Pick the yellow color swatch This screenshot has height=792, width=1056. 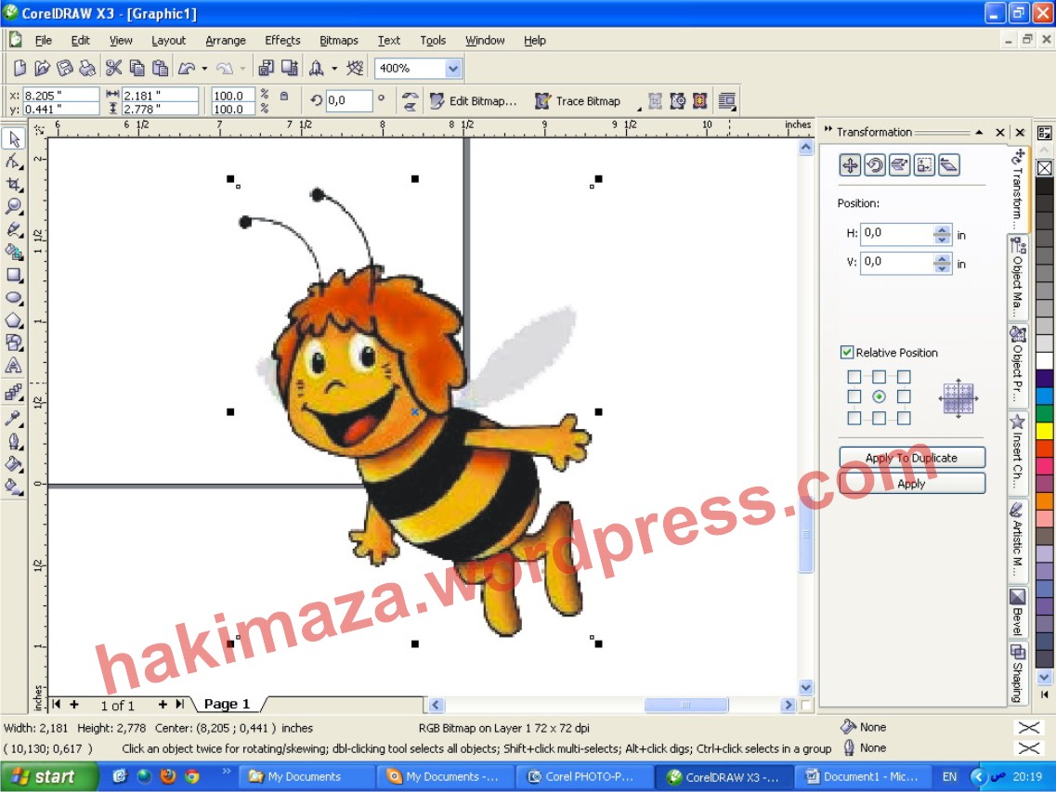pyautogui.click(x=1045, y=430)
